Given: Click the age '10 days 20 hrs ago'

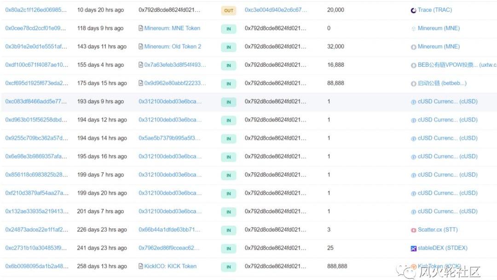Looking at the screenshot, I should click(x=100, y=10).
